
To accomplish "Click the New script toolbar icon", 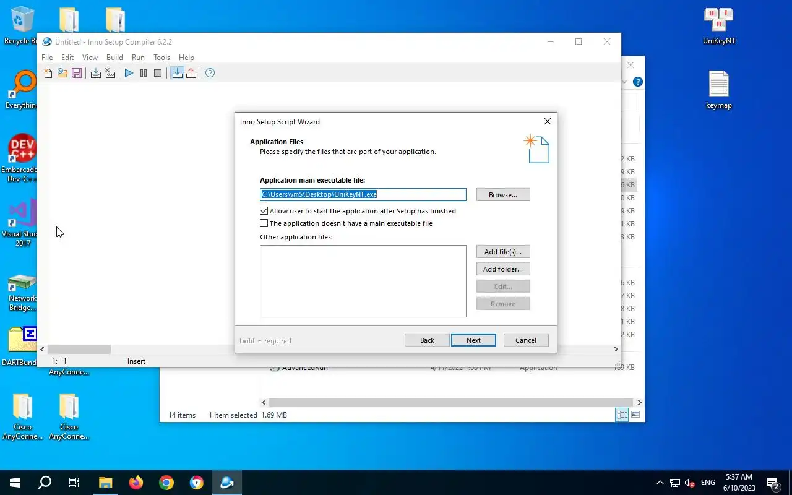I will [x=48, y=73].
